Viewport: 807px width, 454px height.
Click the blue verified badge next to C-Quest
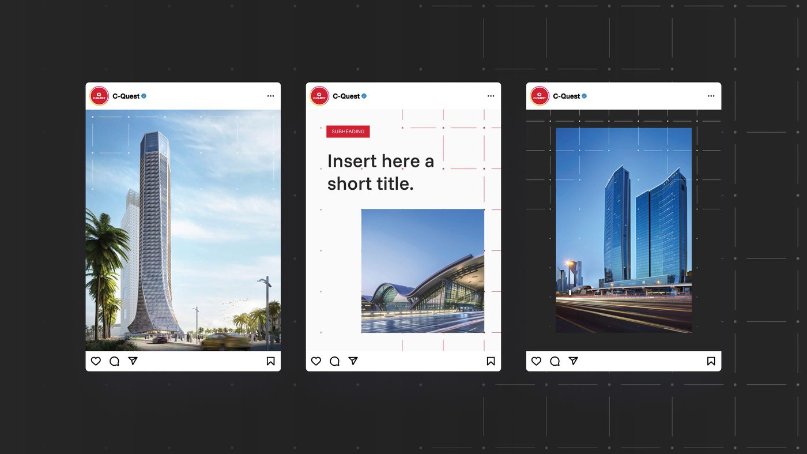(364, 96)
